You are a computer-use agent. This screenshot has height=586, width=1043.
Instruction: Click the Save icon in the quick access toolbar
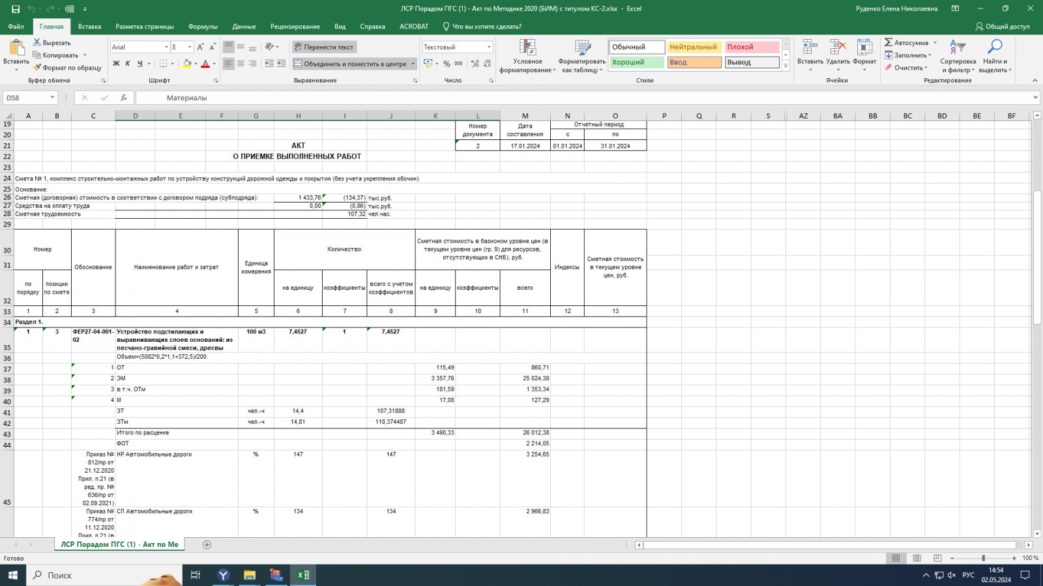pyautogui.click(x=16, y=9)
